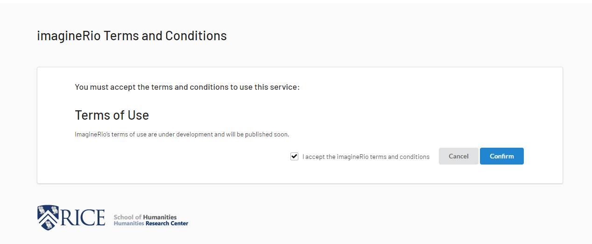Screen dimensions: 592x244
Task: Click the word "Humanities" in "School of Humanities"
Action: pos(160,217)
